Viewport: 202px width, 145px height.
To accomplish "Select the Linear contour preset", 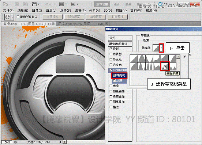I will tap(134, 58).
